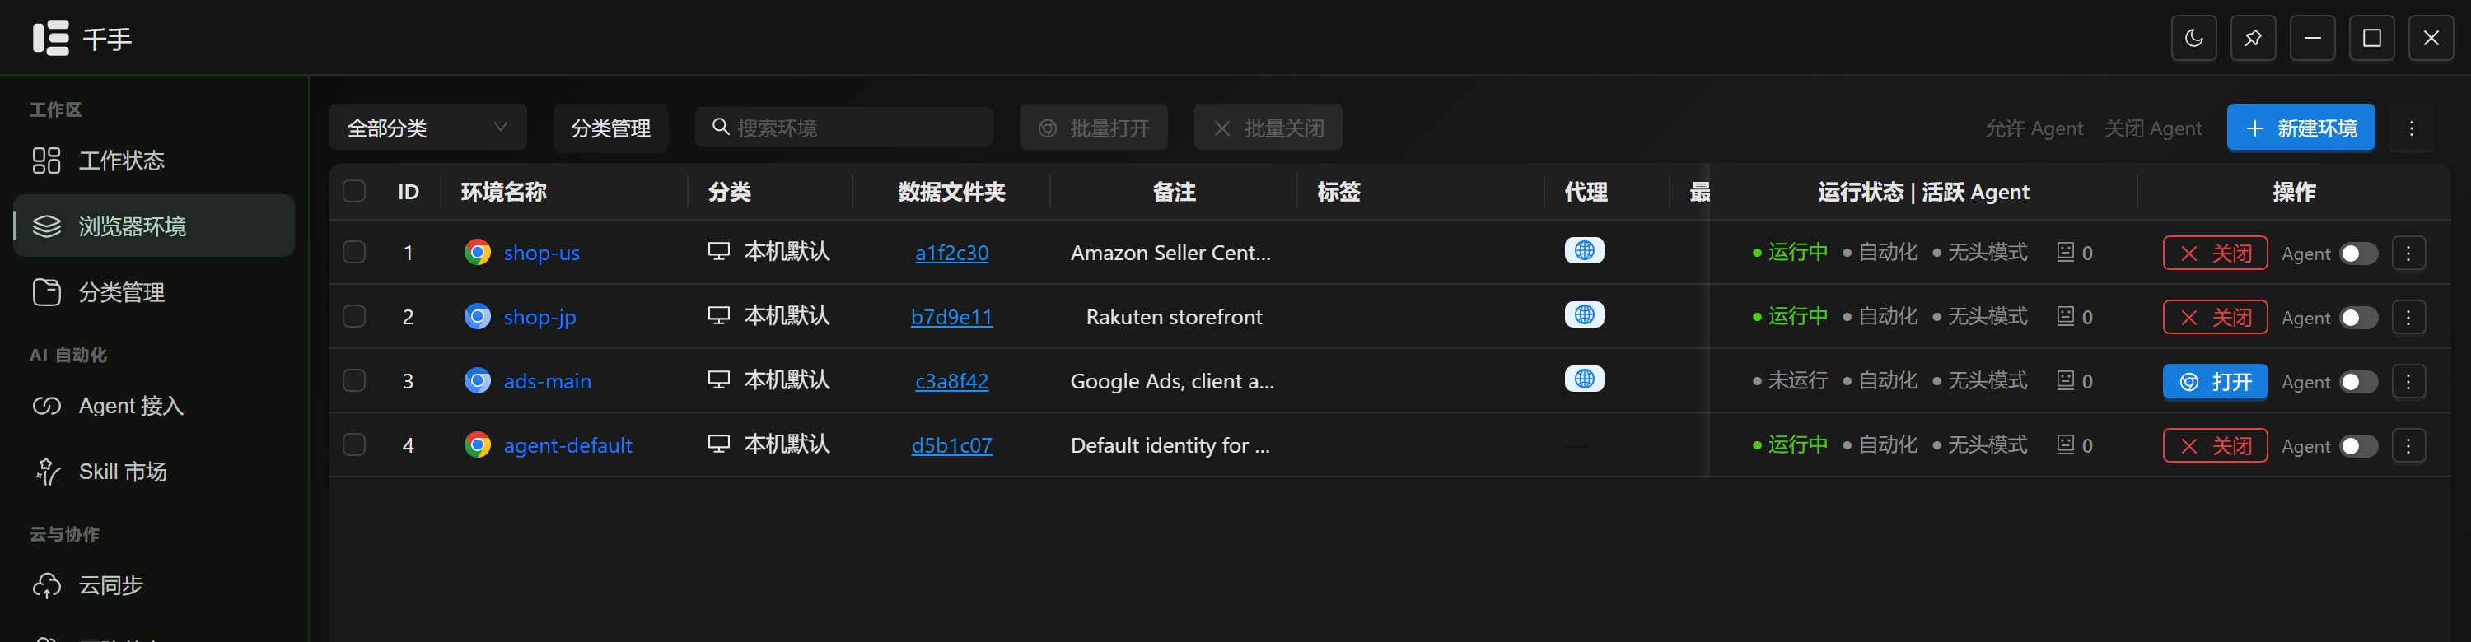Click the 新建环境 button

click(2301, 128)
